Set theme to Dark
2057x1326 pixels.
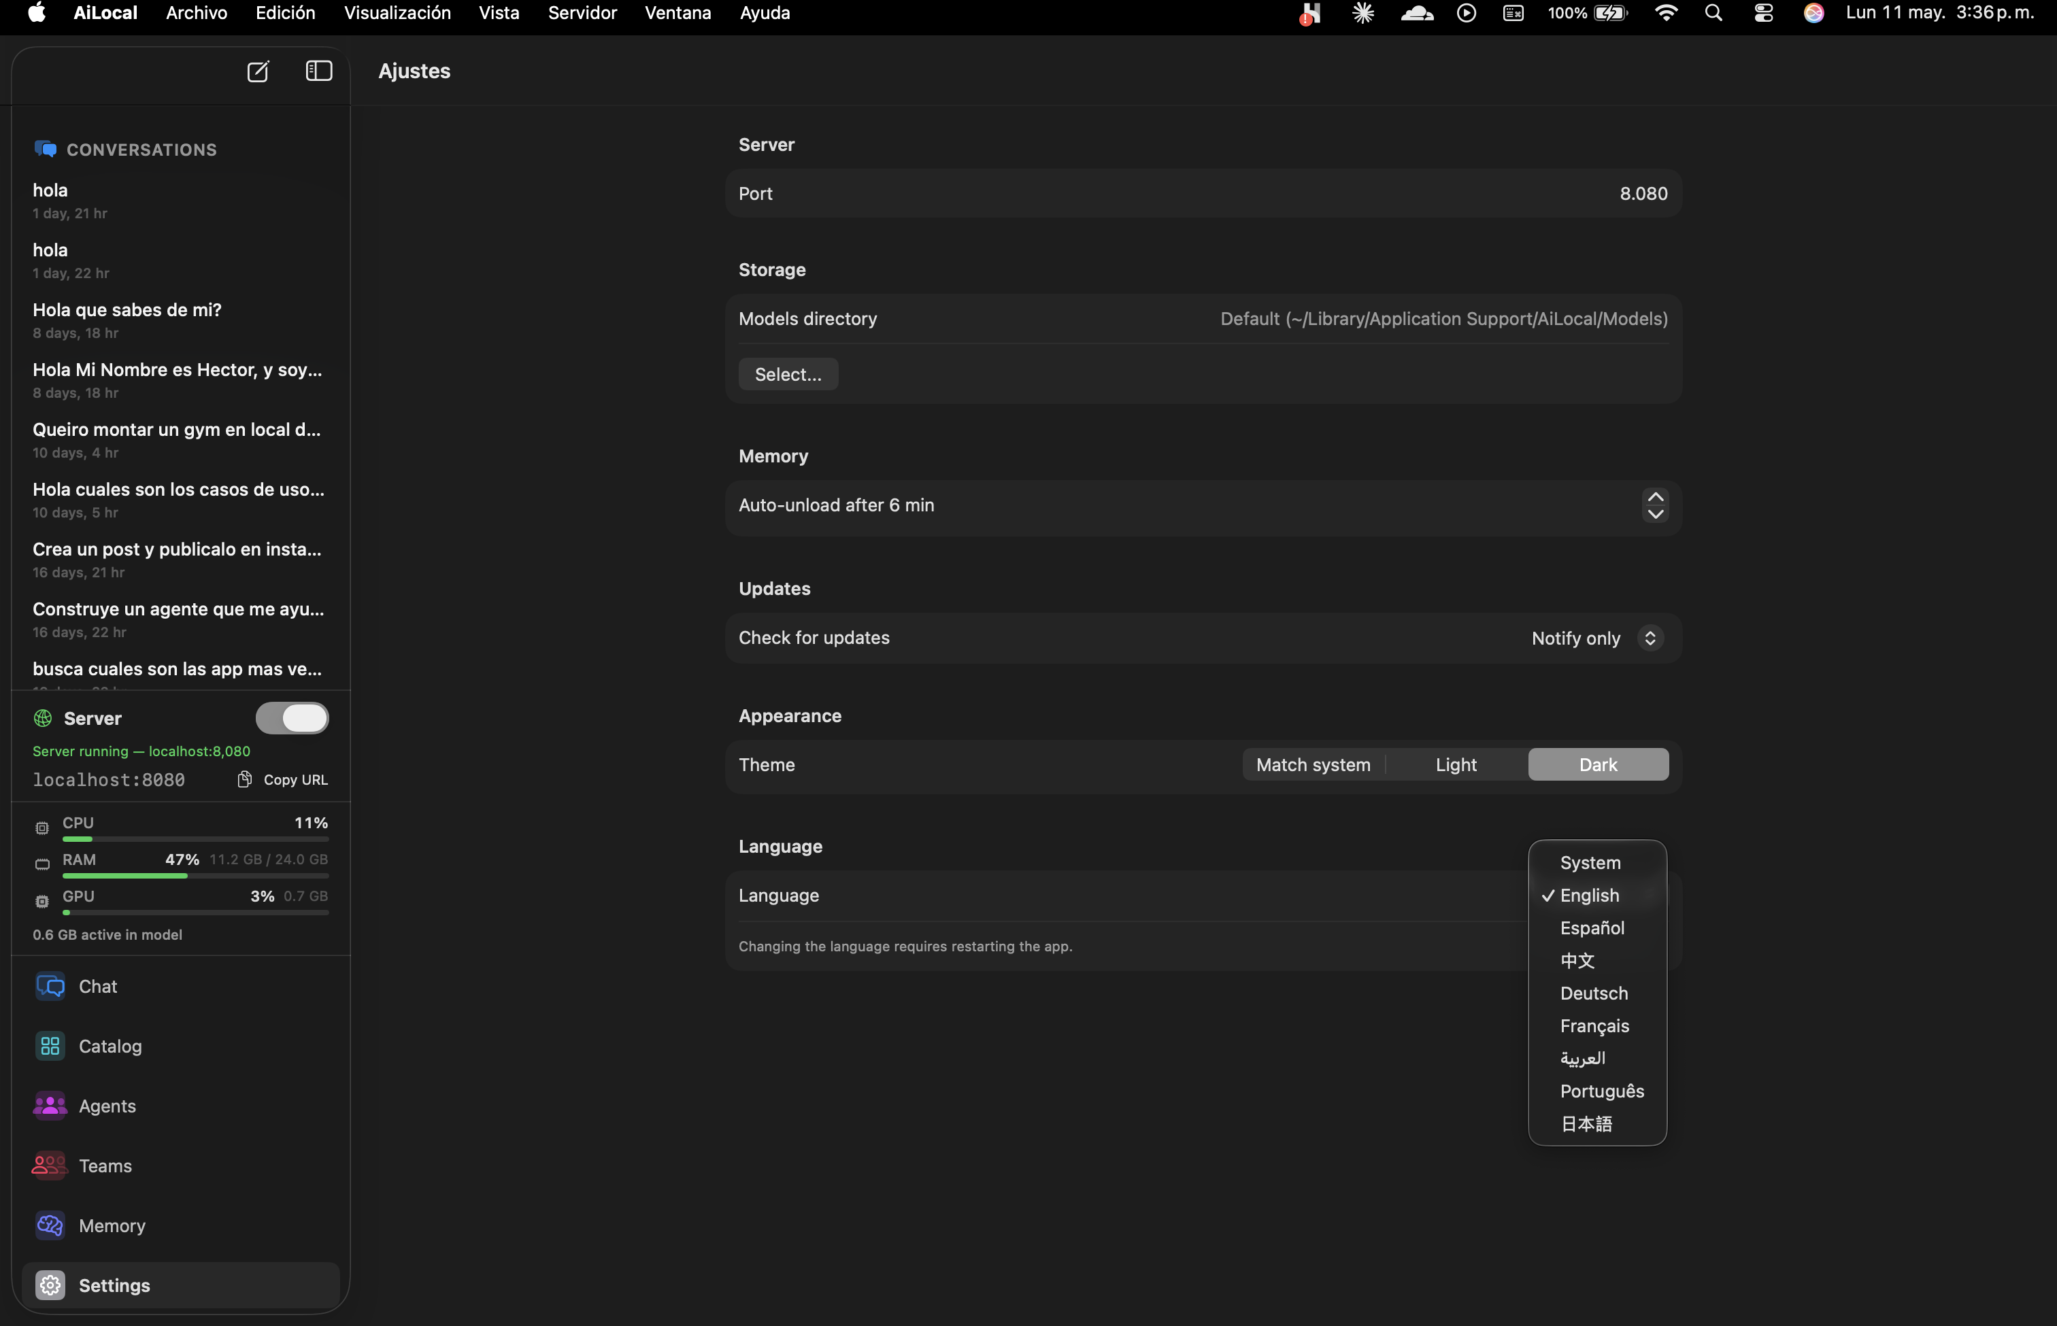[1598, 764]
